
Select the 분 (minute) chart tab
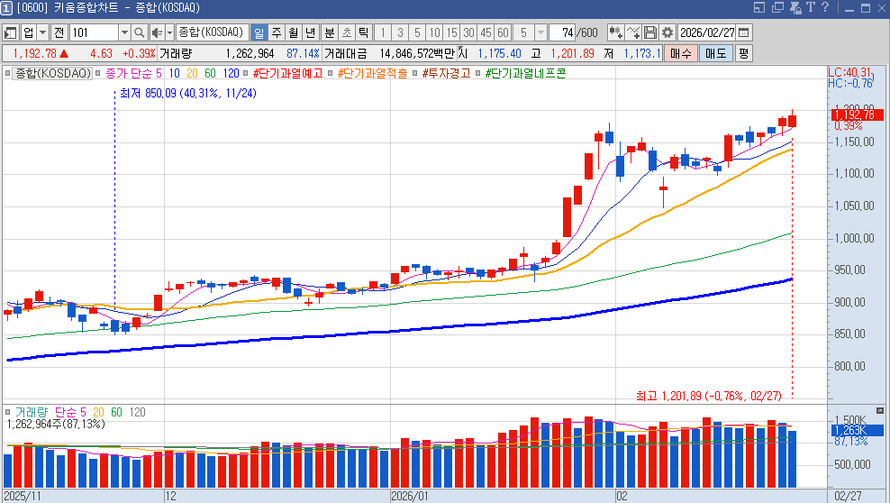point(330,32)
